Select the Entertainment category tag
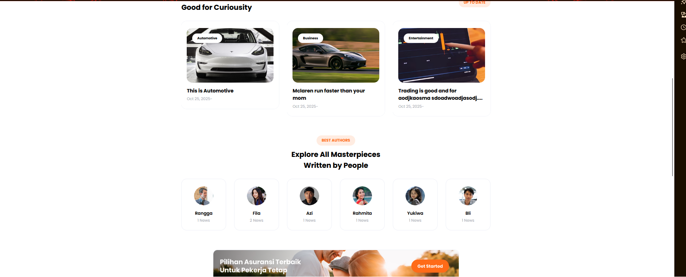Viewport: 686px width, 277px height. (x=421, y=38)
